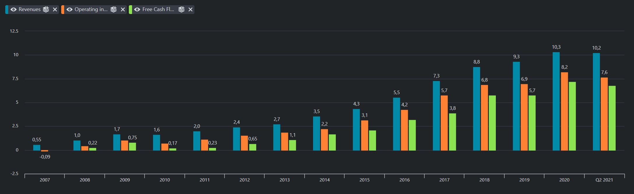Remove the Operating income series with its X

[x=123, y=10]
